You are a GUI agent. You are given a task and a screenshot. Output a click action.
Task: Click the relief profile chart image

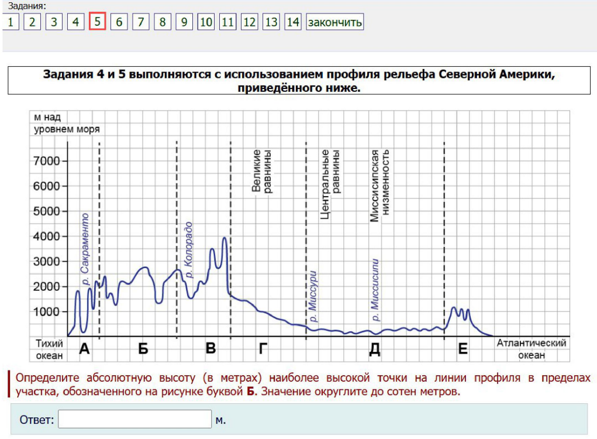point(299,235)
